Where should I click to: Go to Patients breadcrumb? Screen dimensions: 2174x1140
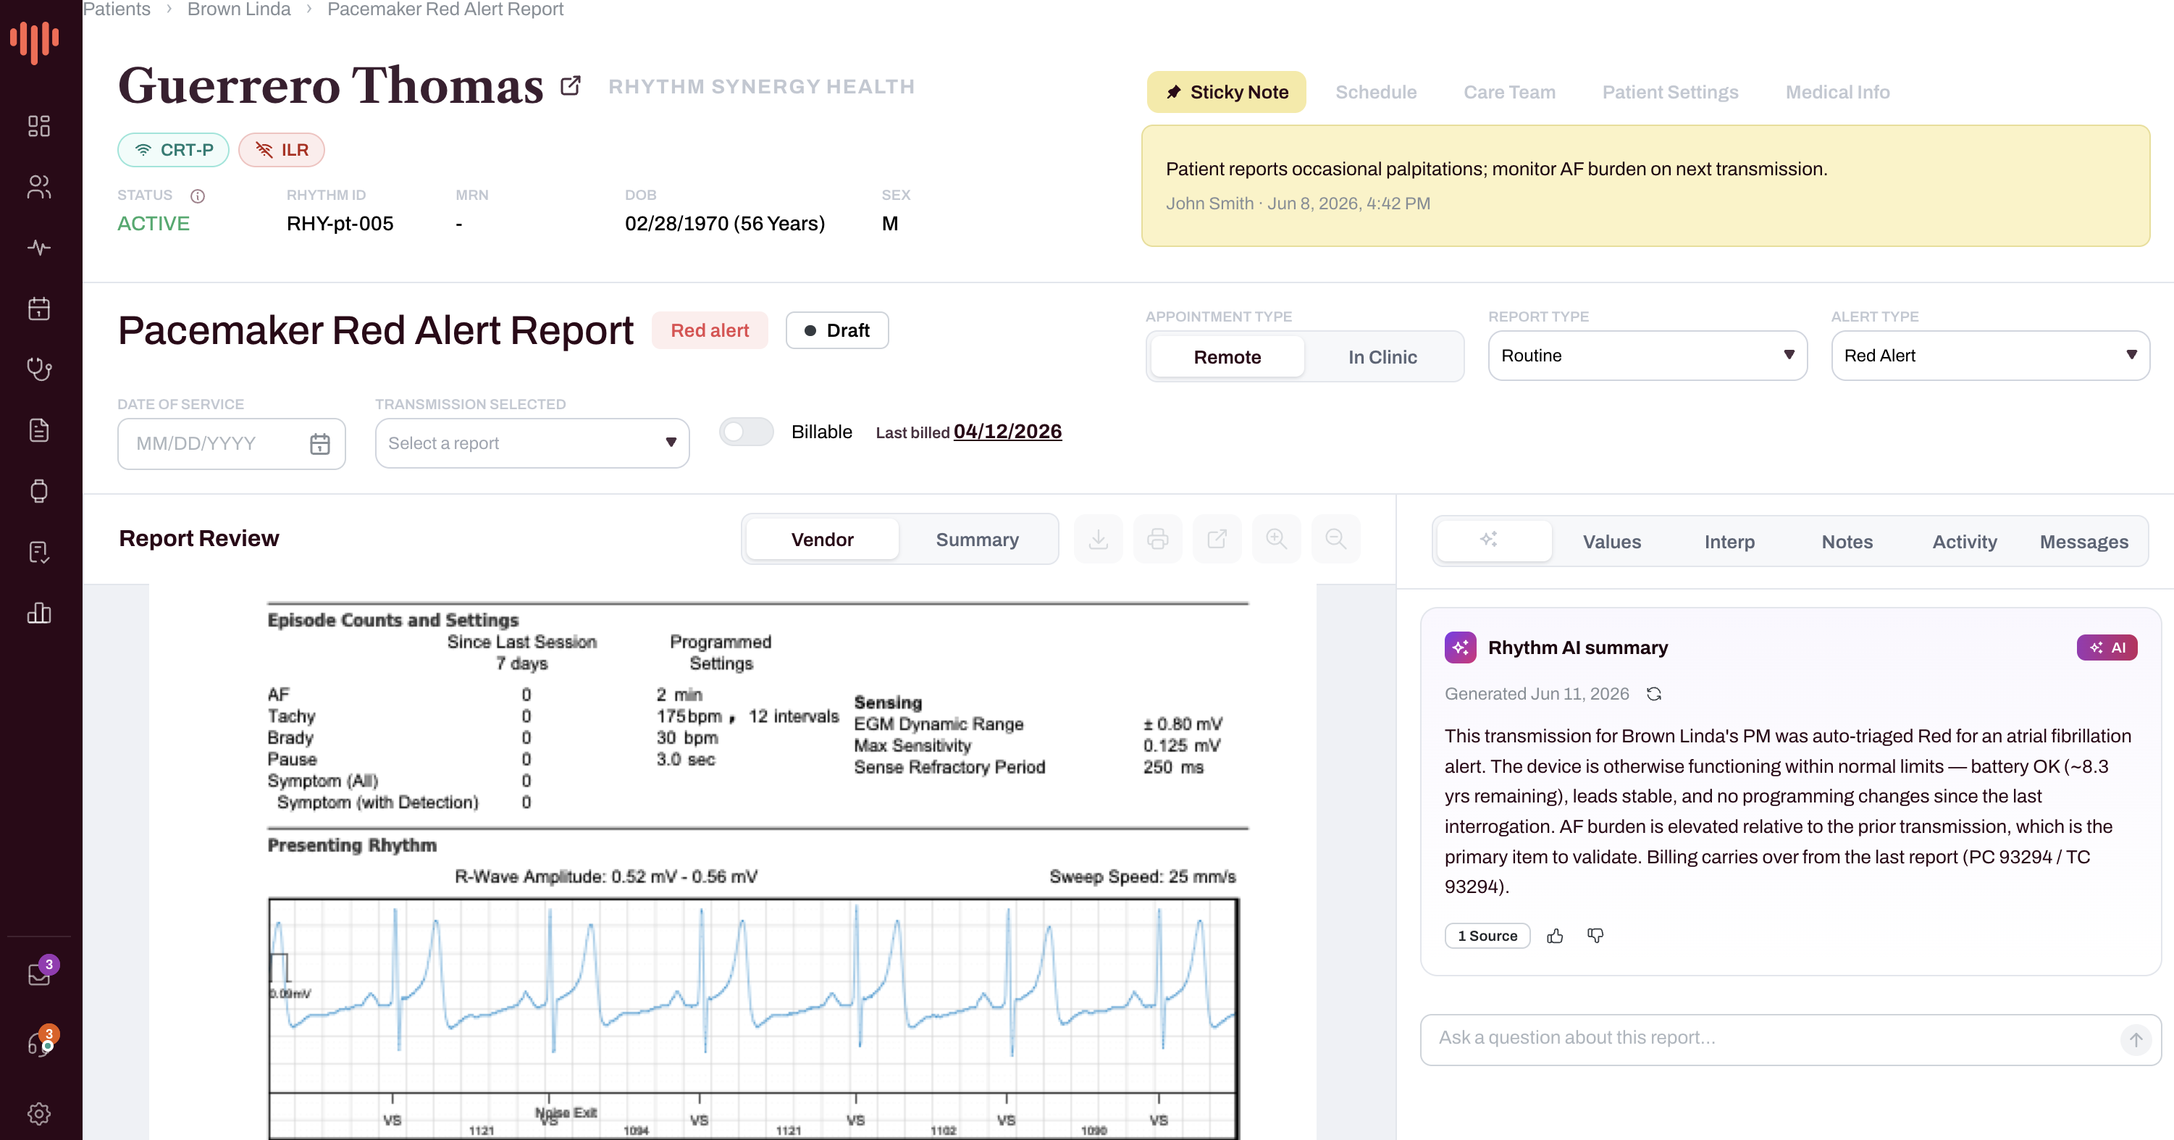click(x=117, y=9)
